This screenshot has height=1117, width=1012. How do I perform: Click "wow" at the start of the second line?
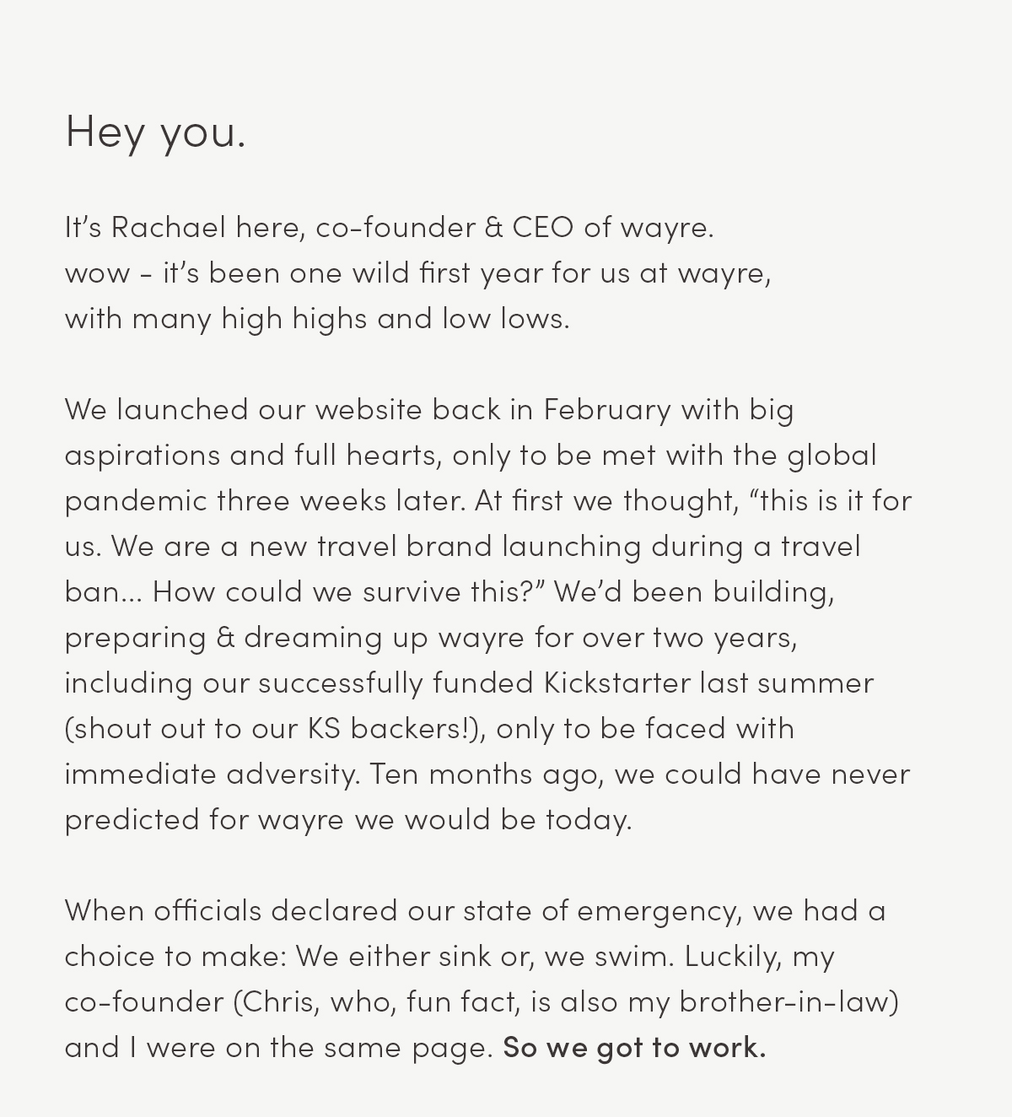click(x=97, y=273)
